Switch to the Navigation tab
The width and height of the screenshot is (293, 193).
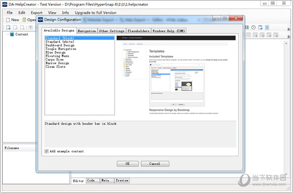(87, 31)
